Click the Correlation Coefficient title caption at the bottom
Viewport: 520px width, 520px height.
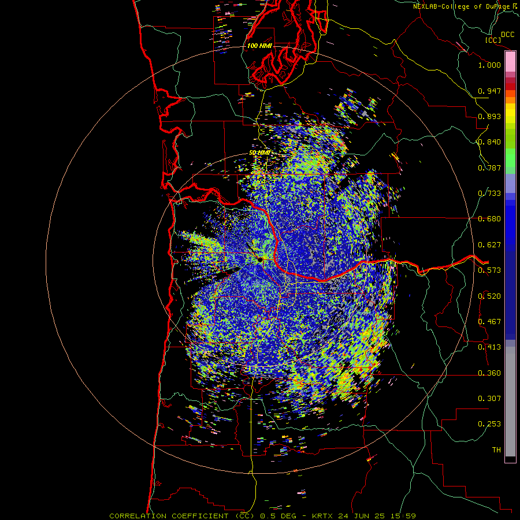coord(262,516)
